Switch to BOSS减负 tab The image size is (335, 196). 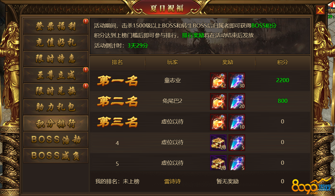(x=56, y=156)
